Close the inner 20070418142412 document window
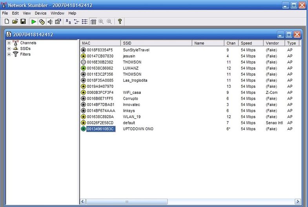Image resolution: width=308 pixels, height=207 pixels. click(x=297, y=35)
